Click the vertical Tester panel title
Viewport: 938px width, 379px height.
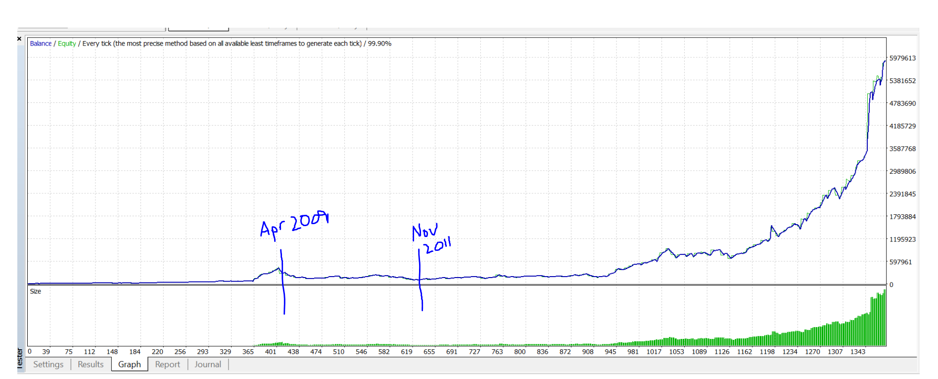pos(20,358)
